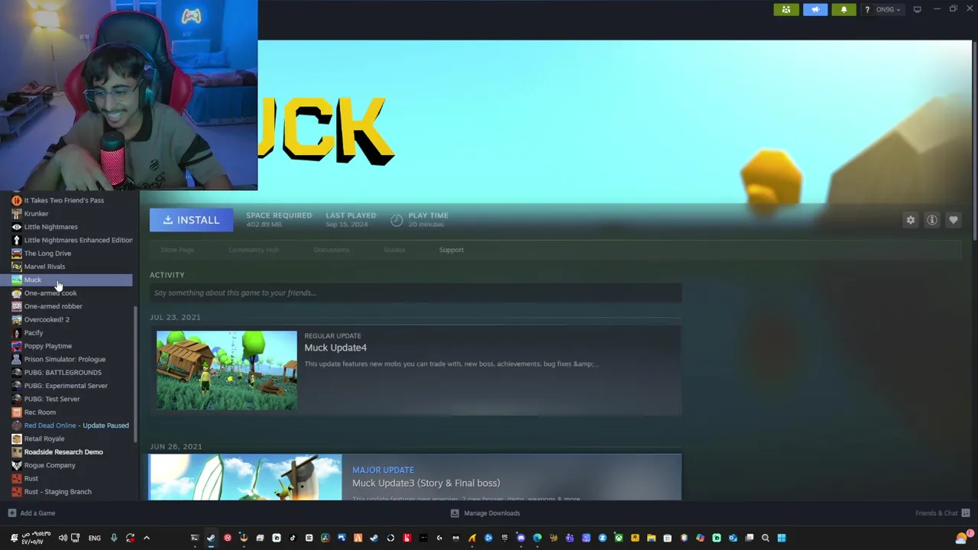Select PUBG: Experimental Server
This screenshot has height=550, width=978.
coord(66,386)
